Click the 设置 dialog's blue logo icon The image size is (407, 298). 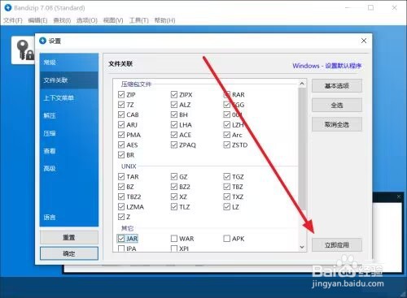43,41
